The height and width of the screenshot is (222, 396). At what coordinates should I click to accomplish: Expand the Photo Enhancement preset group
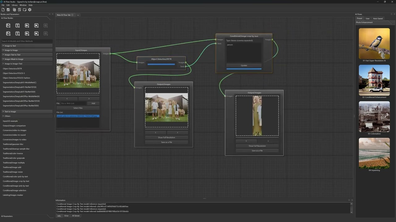point(373,23)
